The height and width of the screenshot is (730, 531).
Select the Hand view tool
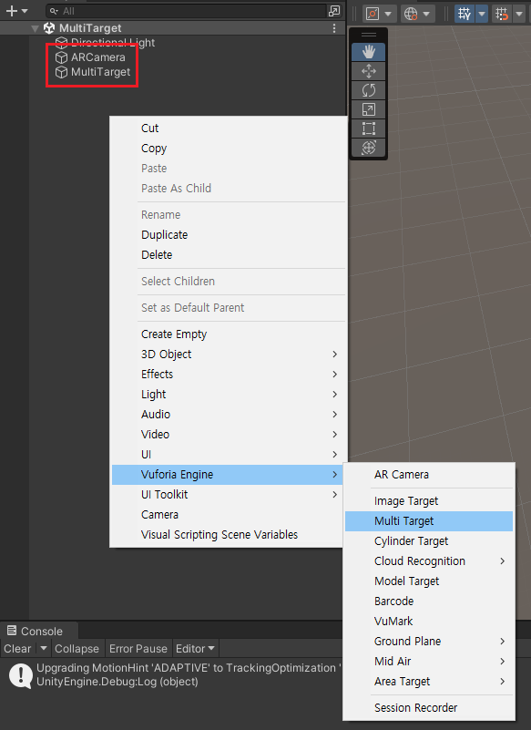369,52
